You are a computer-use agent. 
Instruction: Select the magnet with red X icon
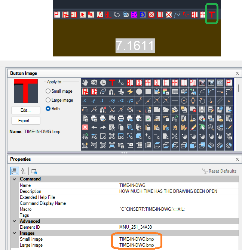(x=103, y=109)
